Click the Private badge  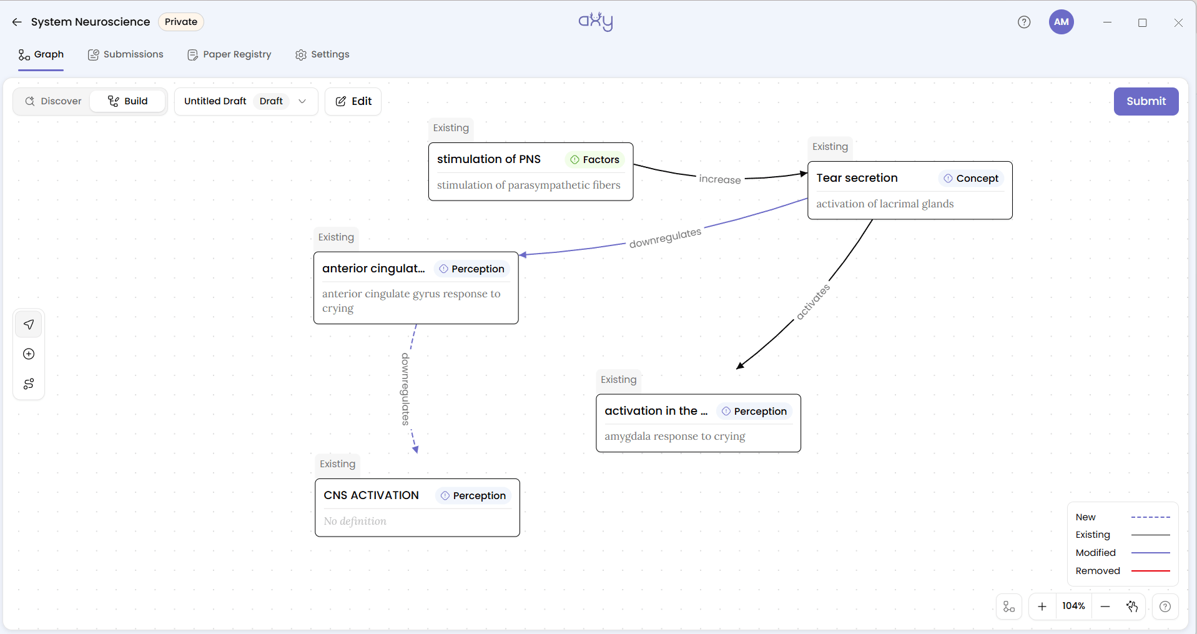(181, 22)
